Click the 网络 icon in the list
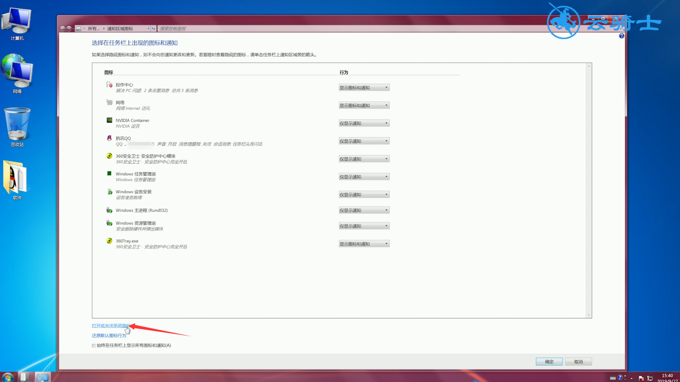Screen dimensions: 680x382 (109, 102)
